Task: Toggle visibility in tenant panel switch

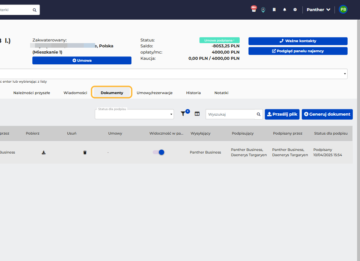Action: pos(159,152)
